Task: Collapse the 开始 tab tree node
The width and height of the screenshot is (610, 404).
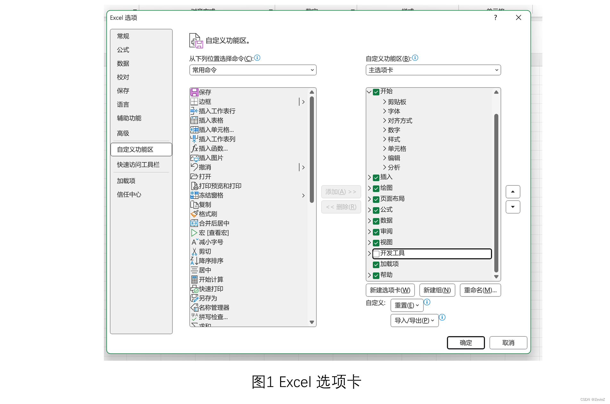Action: point(369,92)
